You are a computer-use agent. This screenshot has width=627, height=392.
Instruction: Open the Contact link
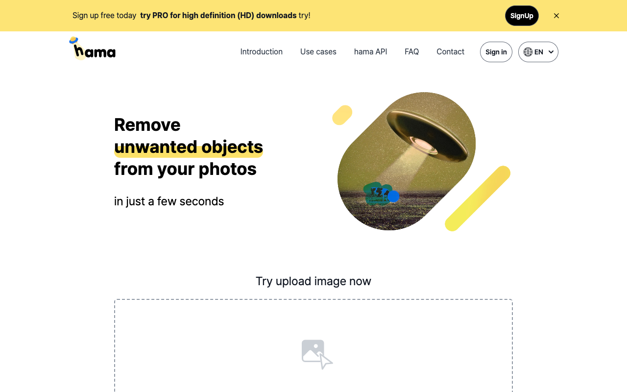[x=450, y=52]
